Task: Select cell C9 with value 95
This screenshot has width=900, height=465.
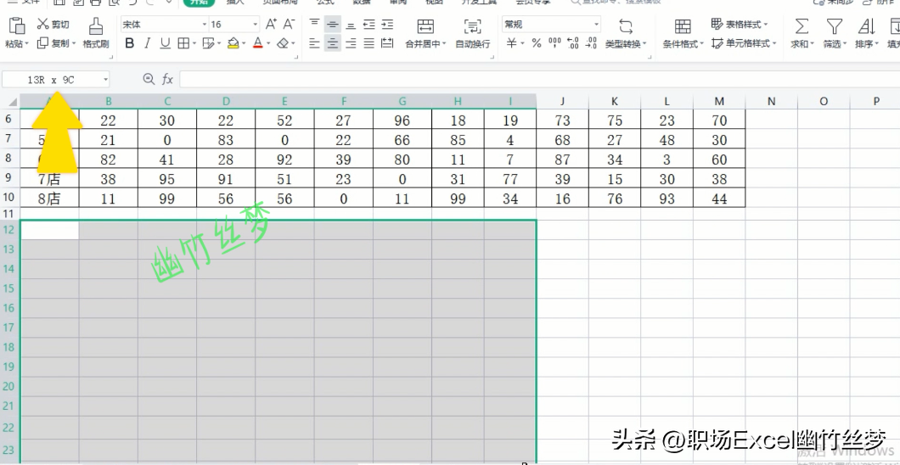Action: pyautogui.click(x=167, y=179)
